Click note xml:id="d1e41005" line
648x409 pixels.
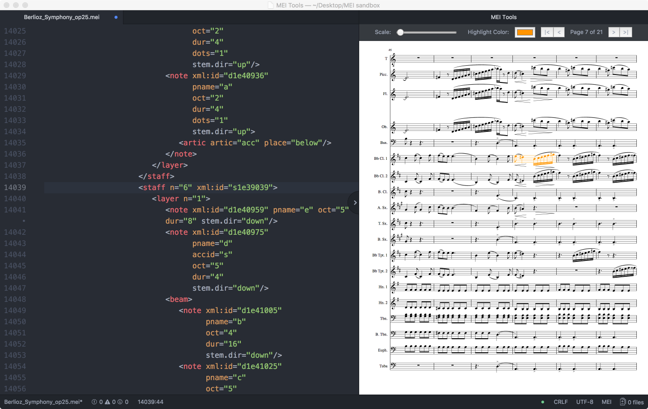(231, 310)
